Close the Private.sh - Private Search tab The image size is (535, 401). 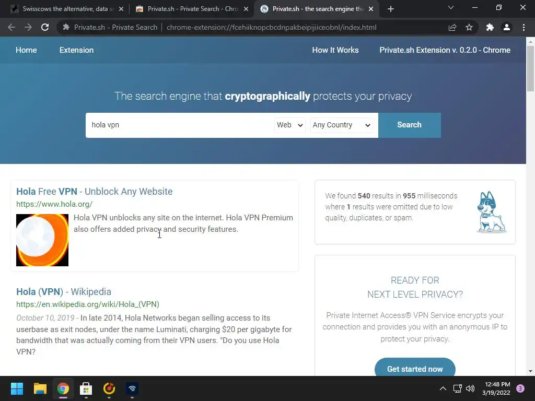point(246,9)
